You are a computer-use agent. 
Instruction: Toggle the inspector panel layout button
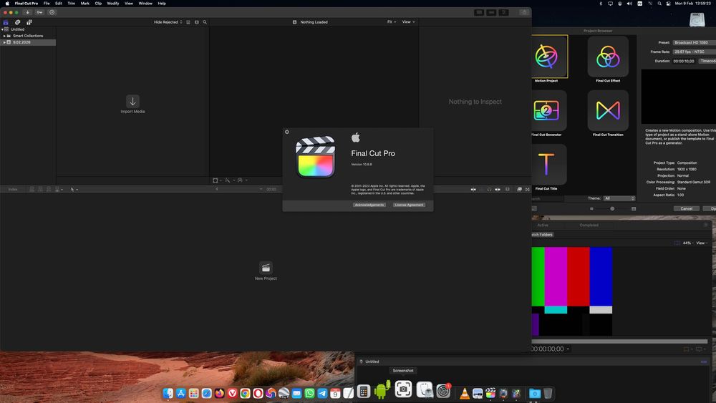click(503, 12)
